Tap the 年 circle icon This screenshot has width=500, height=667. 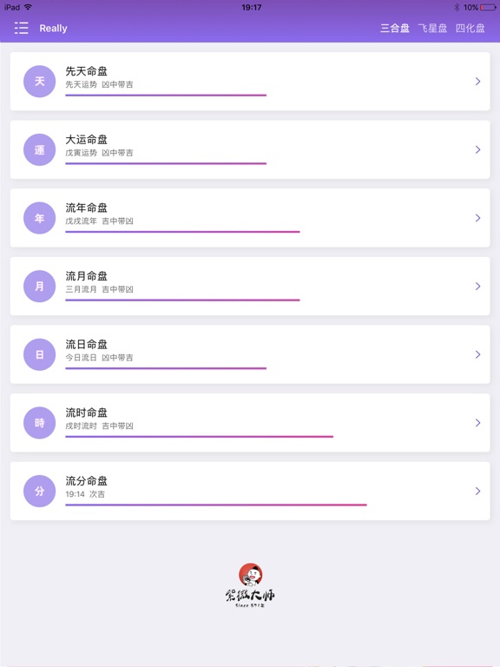40,218
